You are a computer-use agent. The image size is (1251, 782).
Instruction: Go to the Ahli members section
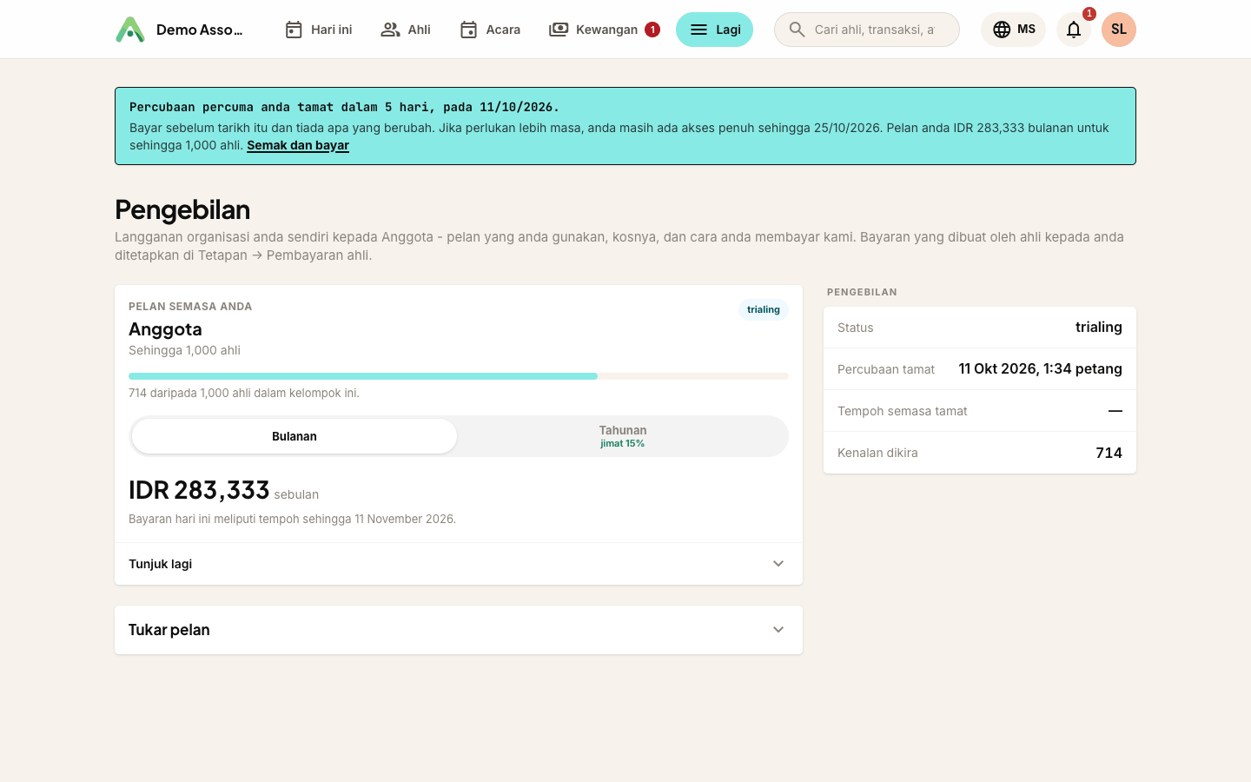click(406, 30)
